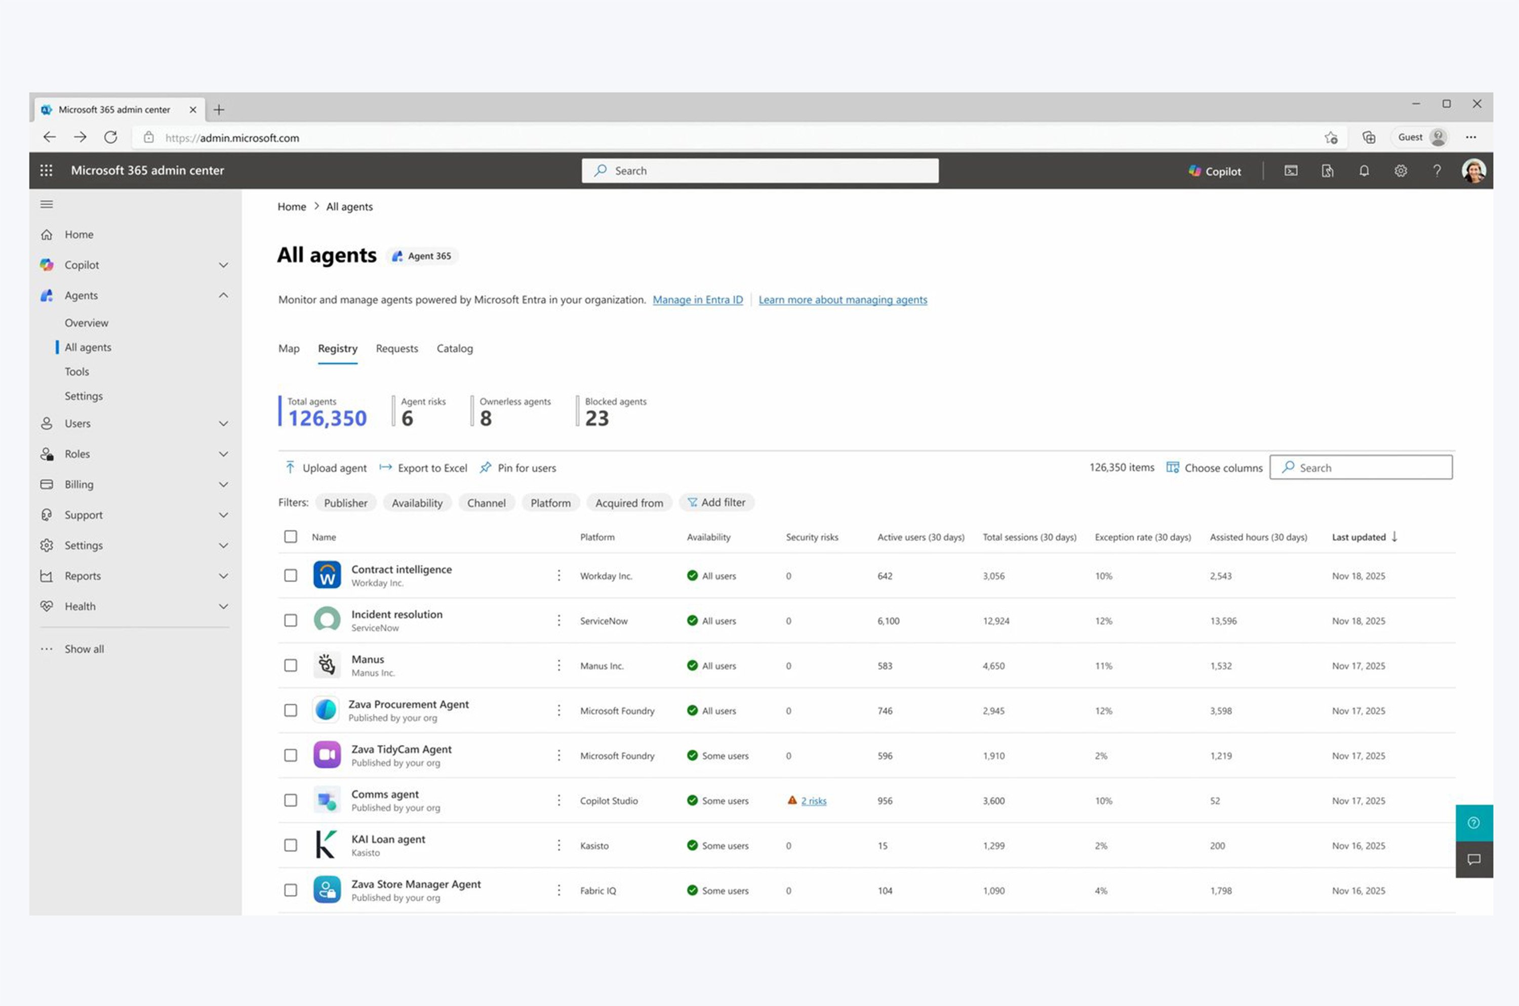Expand the Billing navigation section
Screen dimensions: 1519x1006
[x=223, y=484]
